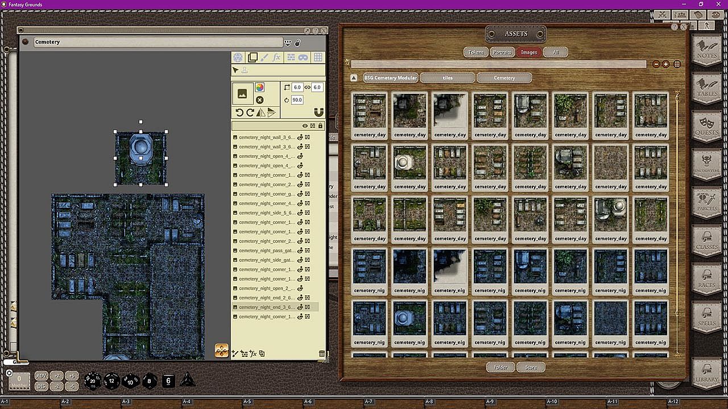The image size is (728, 409).
Task: Switch to the Portraits asset tab
Action: point(502,52)
